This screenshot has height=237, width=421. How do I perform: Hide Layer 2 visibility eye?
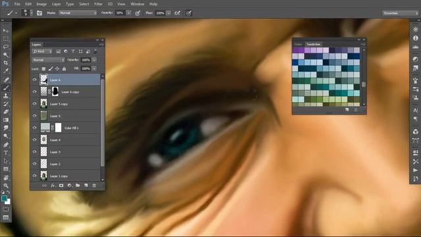pyautogui.click(x=35, y=164)
